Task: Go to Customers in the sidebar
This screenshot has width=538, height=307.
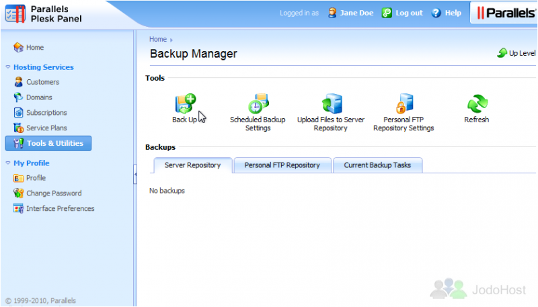Action: [x=43, y=82]
